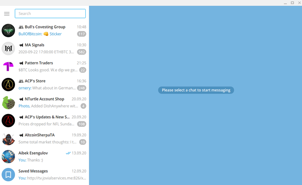The width and height of the screenshot is (302, 185).
Task: Click megaphone icon beside NTurtle Account Shop
Action: [21, 99]
